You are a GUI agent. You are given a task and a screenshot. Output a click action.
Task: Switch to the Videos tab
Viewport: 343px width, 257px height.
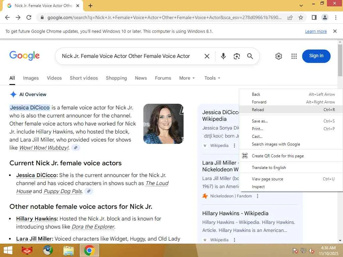coord(54,78)
